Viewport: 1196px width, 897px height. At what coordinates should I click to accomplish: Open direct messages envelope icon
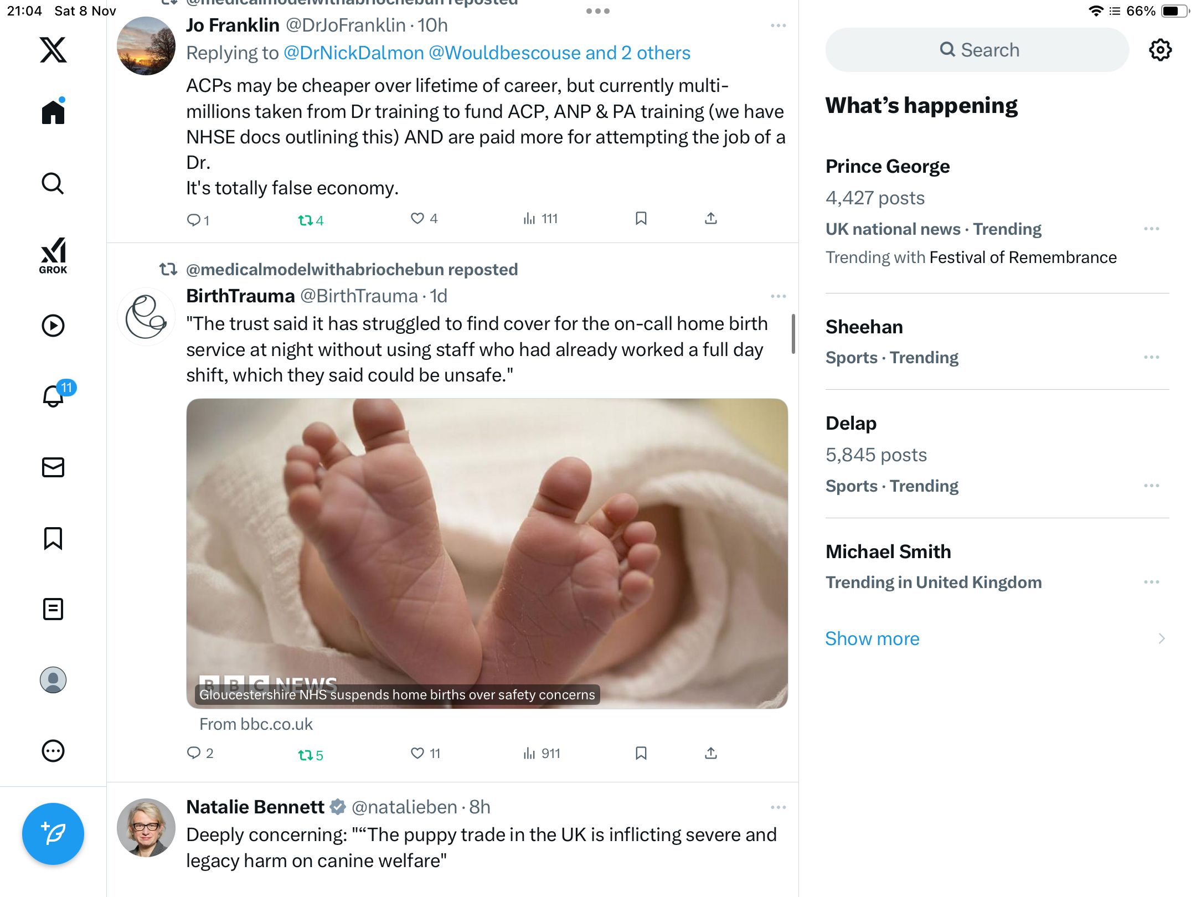click(53, 467)
